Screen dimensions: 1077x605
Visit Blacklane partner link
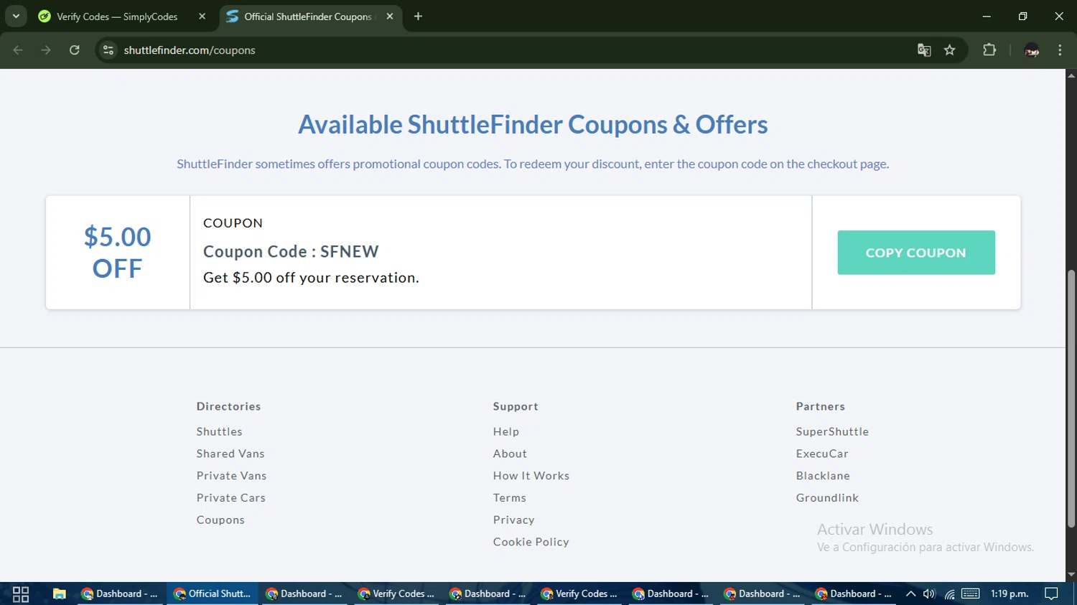click(823, 476)
